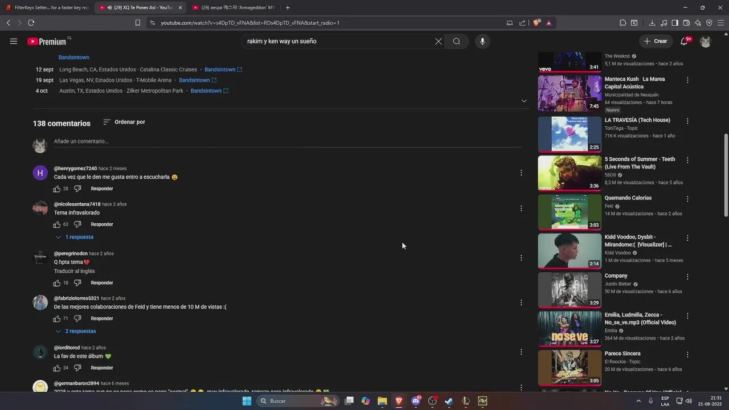Reply to iorditorod's comment
This screenshot has width=729, height=410.
coord(102,368)
